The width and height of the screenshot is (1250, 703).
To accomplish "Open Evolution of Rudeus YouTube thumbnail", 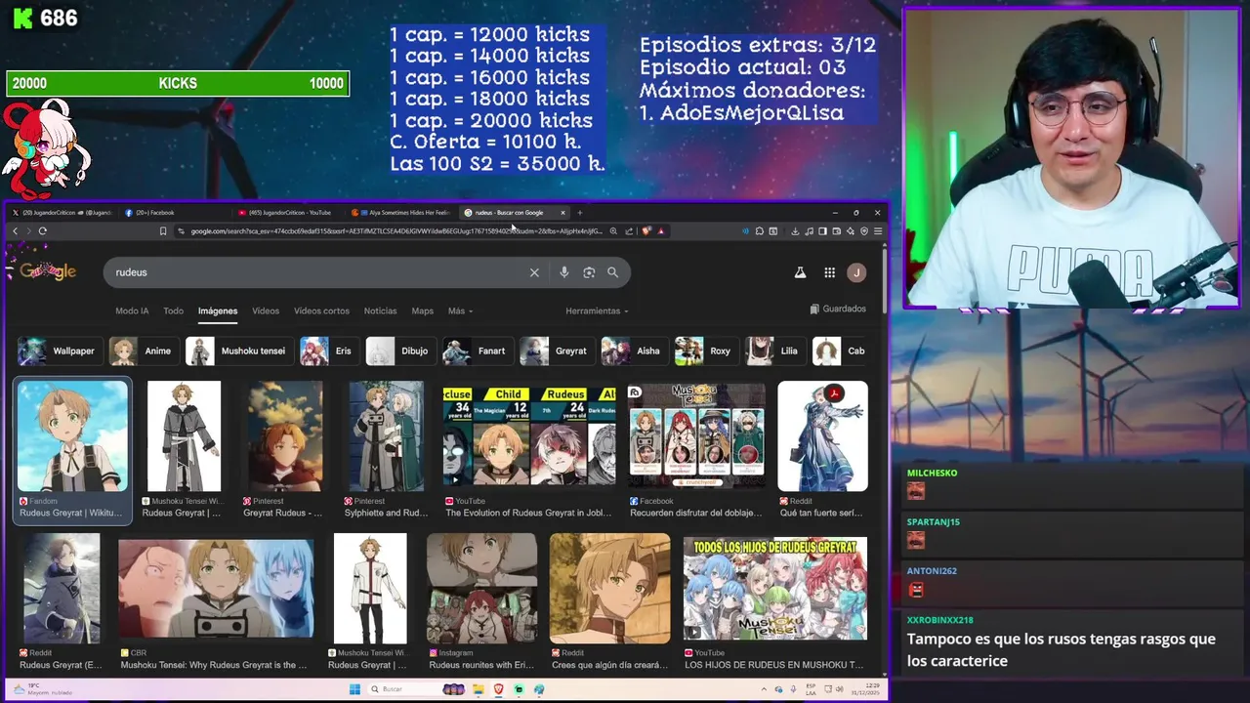I will 529,436.
